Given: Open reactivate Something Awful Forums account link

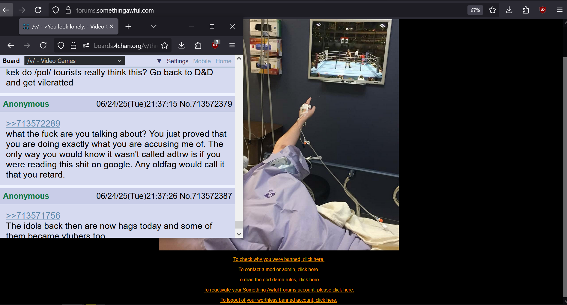Looking at the screenshot, I should coord(279,290).
